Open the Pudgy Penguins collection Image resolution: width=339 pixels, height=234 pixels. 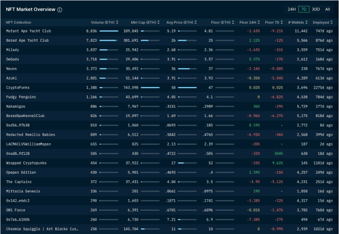point(21,97)
